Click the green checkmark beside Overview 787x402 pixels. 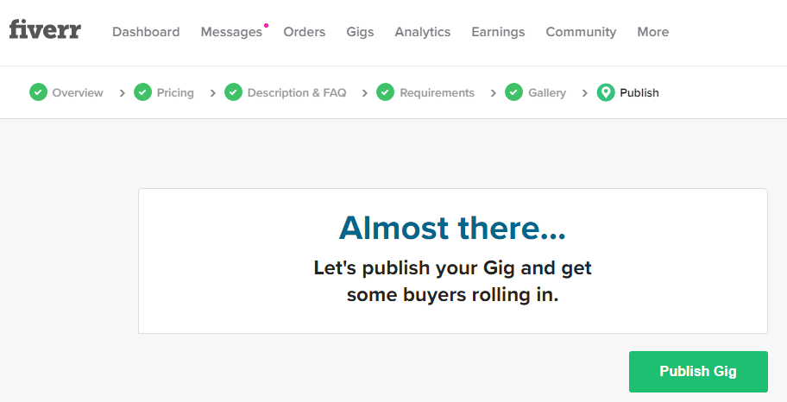coord(38,92)
